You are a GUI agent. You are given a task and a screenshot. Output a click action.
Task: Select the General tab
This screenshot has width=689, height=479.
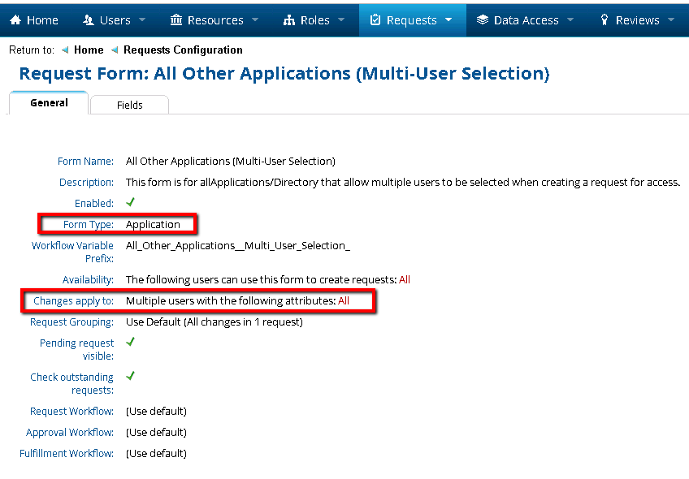point(49,102)
